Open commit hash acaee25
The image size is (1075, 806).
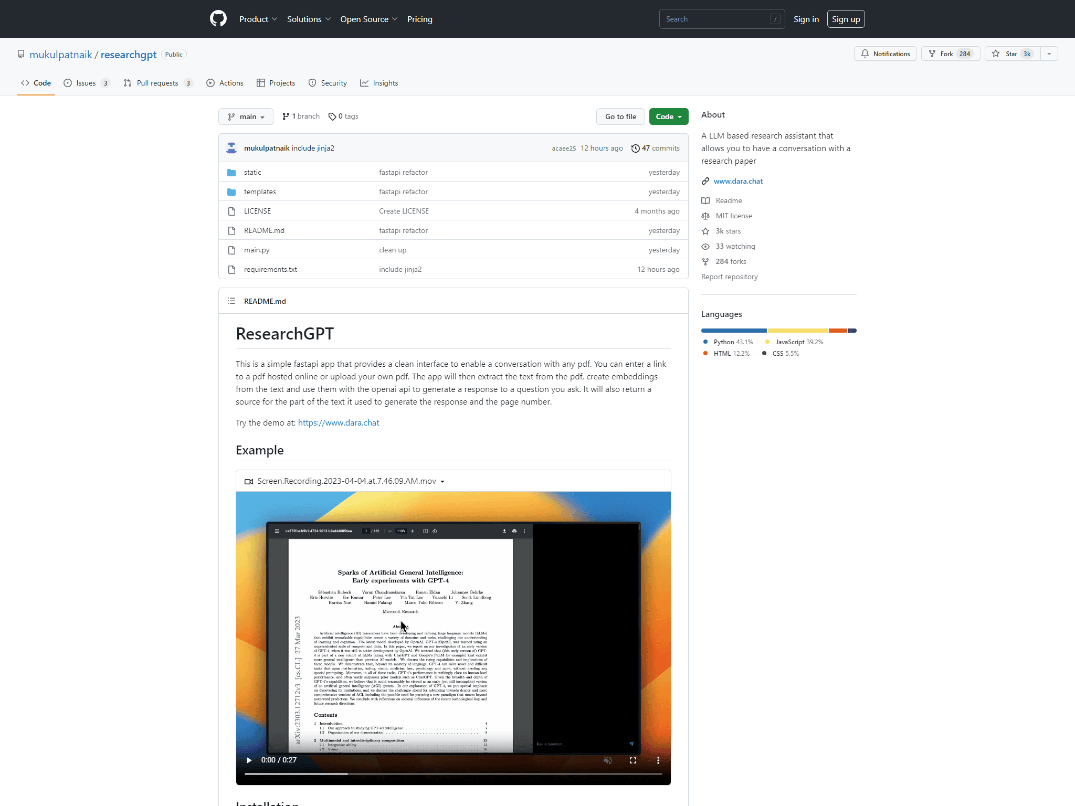tap(564, 149)
